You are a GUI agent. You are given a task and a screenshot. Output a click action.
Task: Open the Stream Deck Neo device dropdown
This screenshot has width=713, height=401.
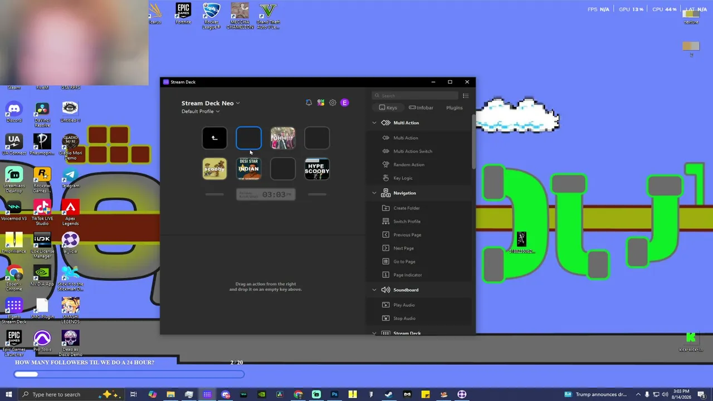211,103
